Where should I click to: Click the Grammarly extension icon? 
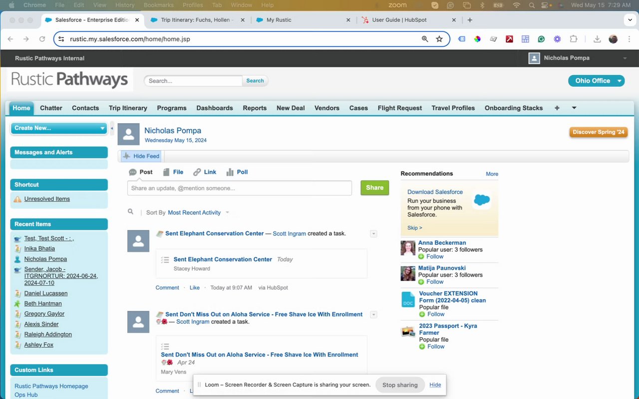click(x=541, y=39)
